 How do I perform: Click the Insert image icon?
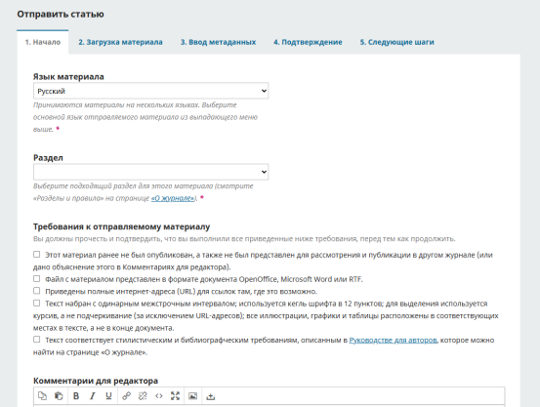pyautogui.click(x=193, y=396)
